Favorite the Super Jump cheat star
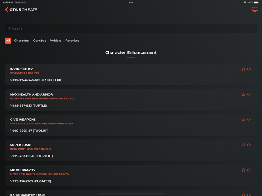Viewport: 262px width, 196px height. [x=244, y=145]
